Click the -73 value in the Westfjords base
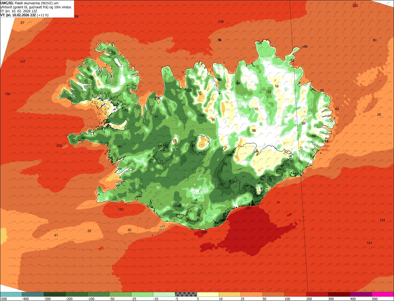Image resolution: width=394 pixels, height=301 pixels. (126, 110)
